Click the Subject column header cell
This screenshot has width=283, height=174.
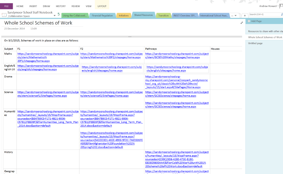[10, 49]
